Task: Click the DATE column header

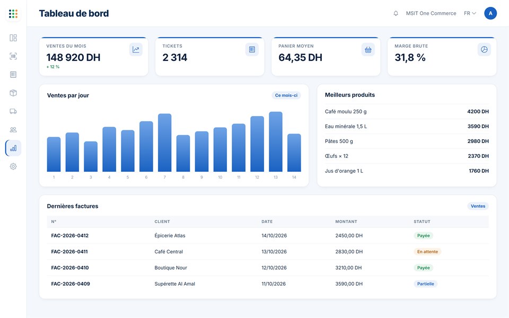Action: (x=267, y=222)
